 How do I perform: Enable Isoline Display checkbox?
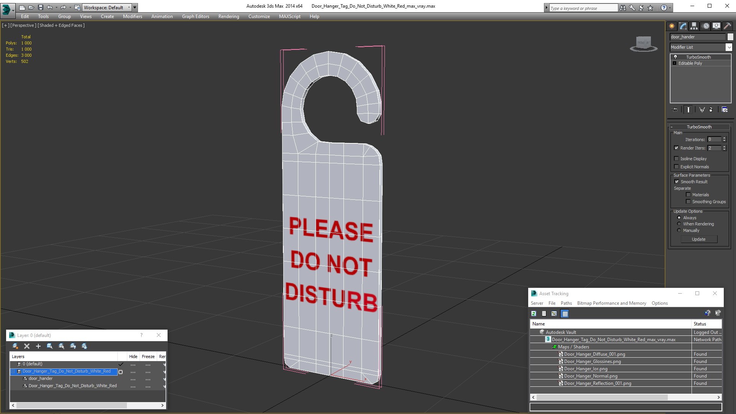(676, 158)
